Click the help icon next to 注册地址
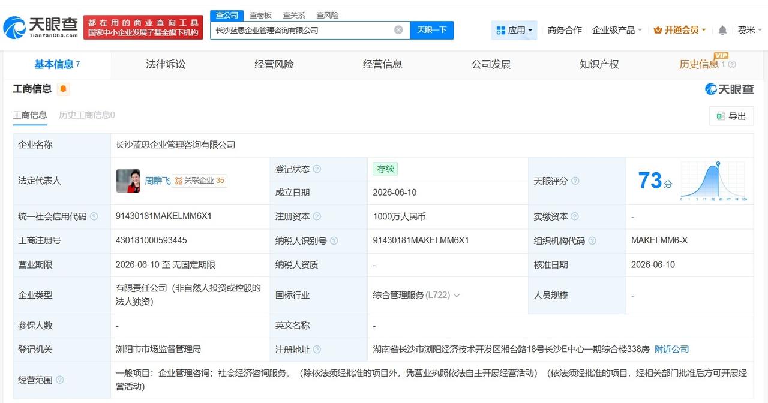 pos(317,350)
